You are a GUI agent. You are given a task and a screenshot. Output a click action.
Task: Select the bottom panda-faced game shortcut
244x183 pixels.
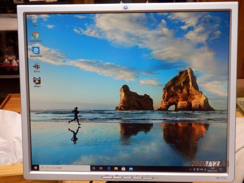pos(37,82)
